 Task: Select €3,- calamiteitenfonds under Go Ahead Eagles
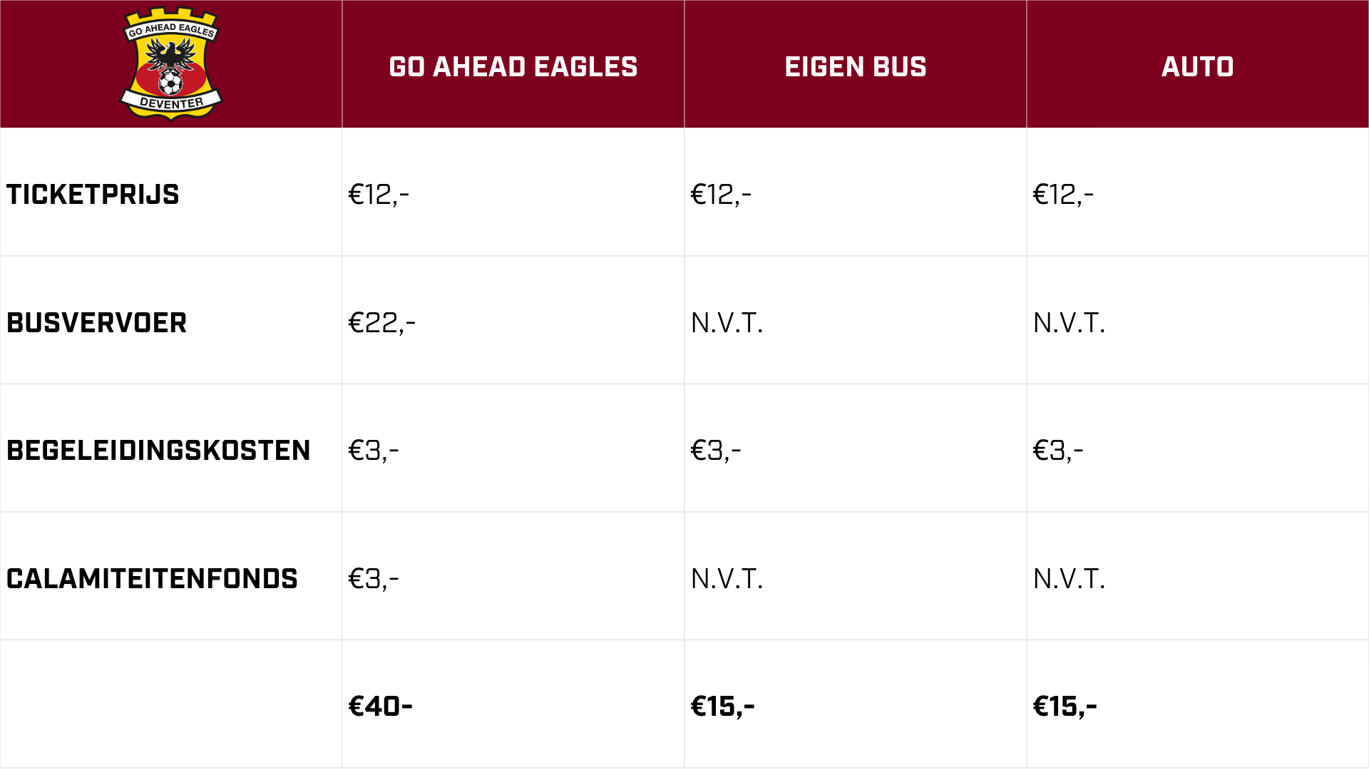374,579
